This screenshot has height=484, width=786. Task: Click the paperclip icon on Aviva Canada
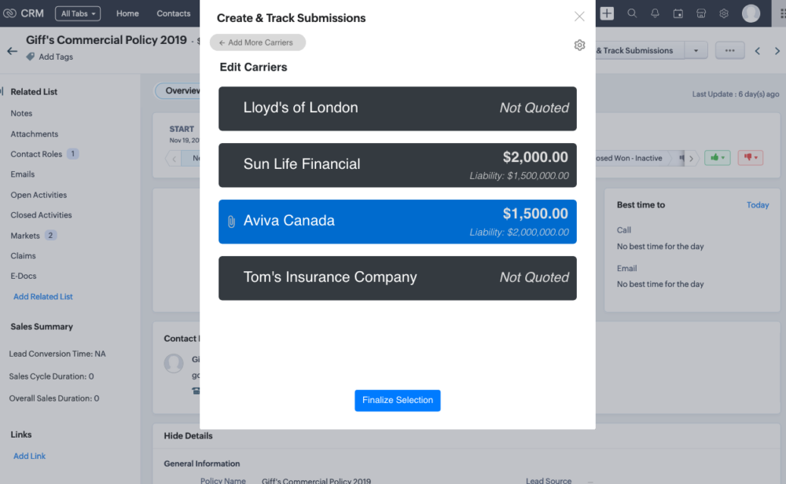231,222
